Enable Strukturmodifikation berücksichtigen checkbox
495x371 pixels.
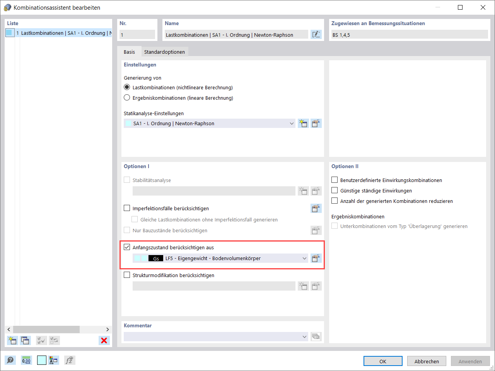(127, 275)
